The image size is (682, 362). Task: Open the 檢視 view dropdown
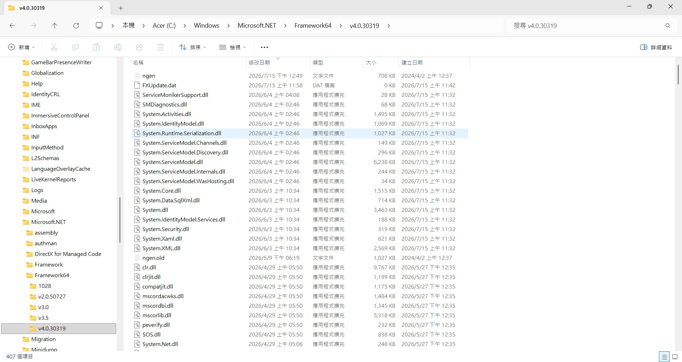click(x=232, y=47)
